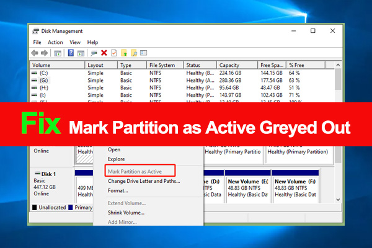
Task: Toggle the show/hide console tree icon
Action: pyautogui.click(x=58, y=53)
